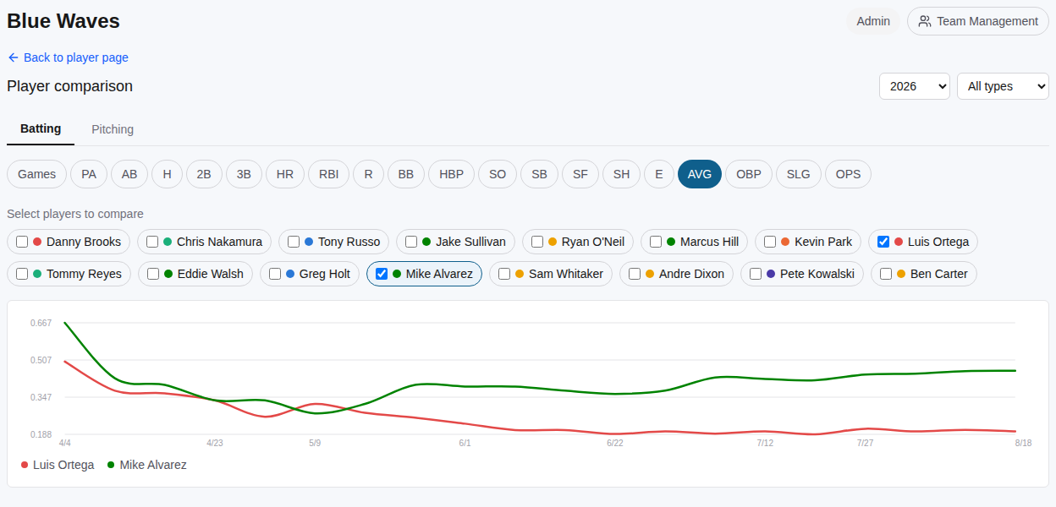Check the Tommy Reyes checkbox
The image size is (1056, 507).
coord(22,274)
